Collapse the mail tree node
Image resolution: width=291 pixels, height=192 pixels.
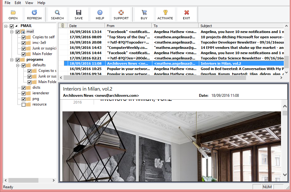coord(12,32)
